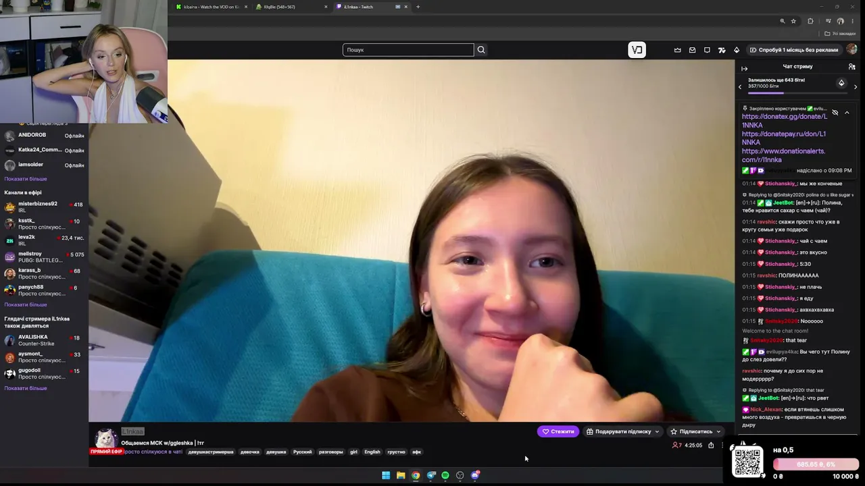The image size is (865, 486).
Task: Show more channels viewers also watch
Action: (26, 388)
